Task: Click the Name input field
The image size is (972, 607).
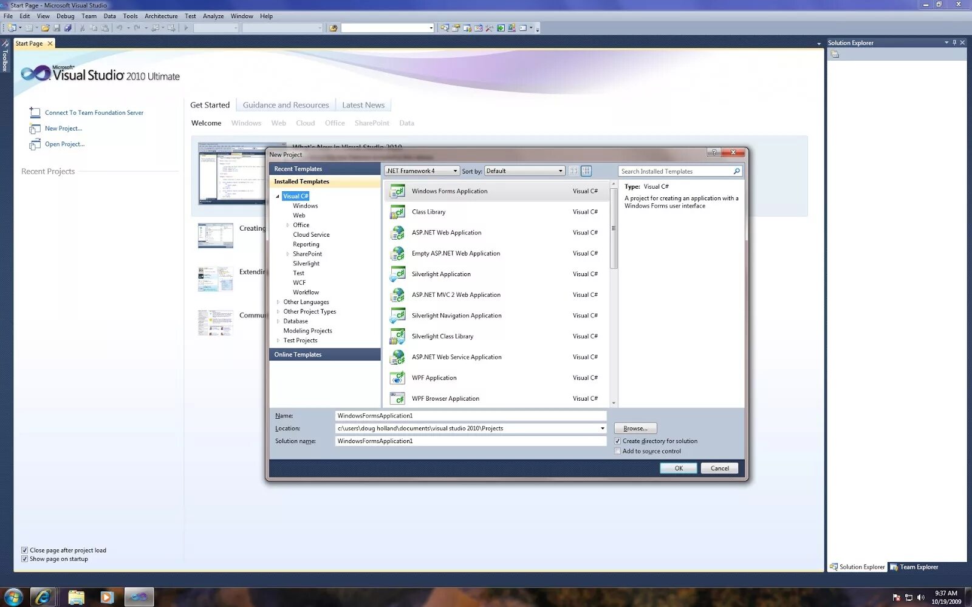Action: 471,416
